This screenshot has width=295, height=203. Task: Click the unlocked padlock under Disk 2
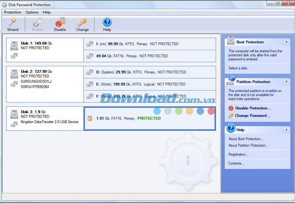point(14,84)
